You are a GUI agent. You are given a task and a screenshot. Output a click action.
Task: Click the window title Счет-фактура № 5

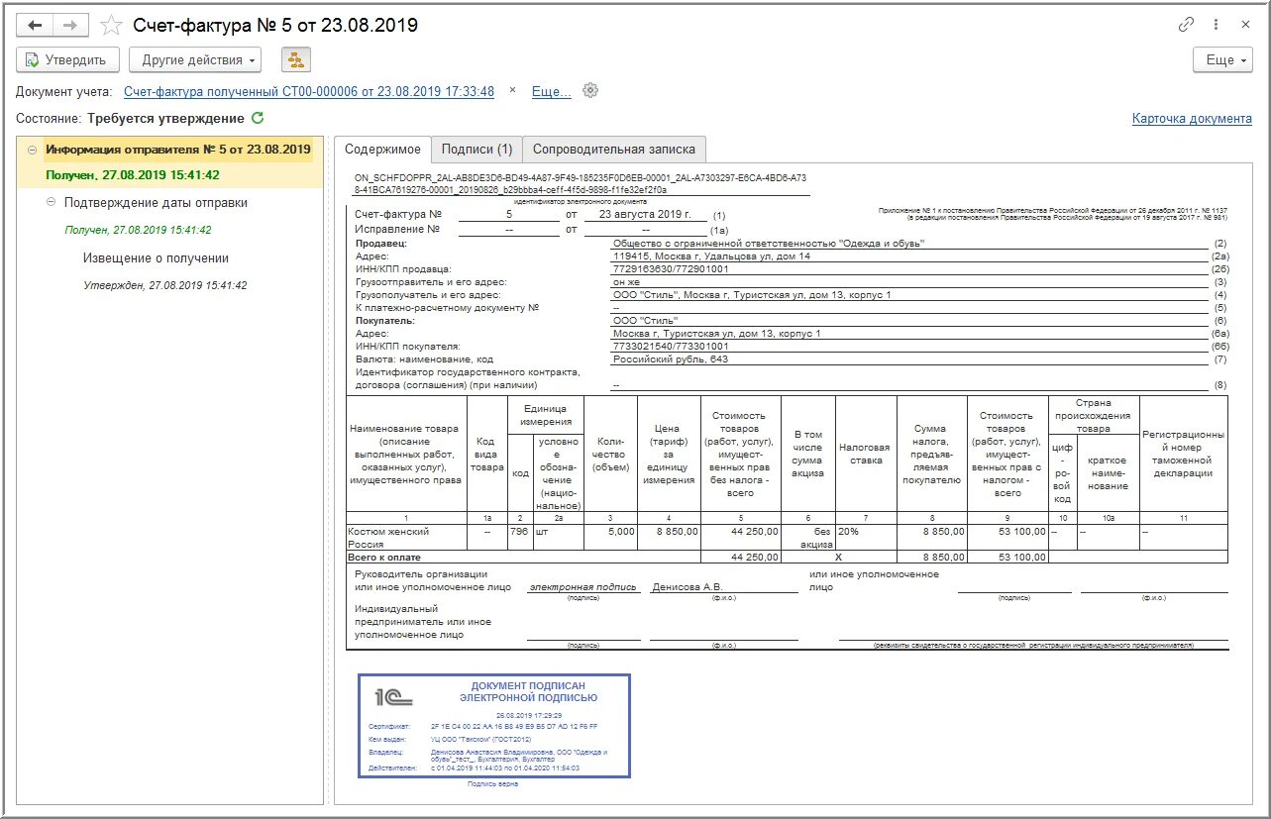pyautogui.click(x=275, y=25)
